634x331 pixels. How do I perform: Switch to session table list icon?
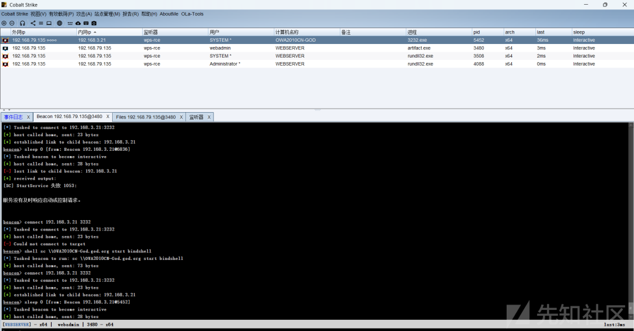[x=41, y=23]
